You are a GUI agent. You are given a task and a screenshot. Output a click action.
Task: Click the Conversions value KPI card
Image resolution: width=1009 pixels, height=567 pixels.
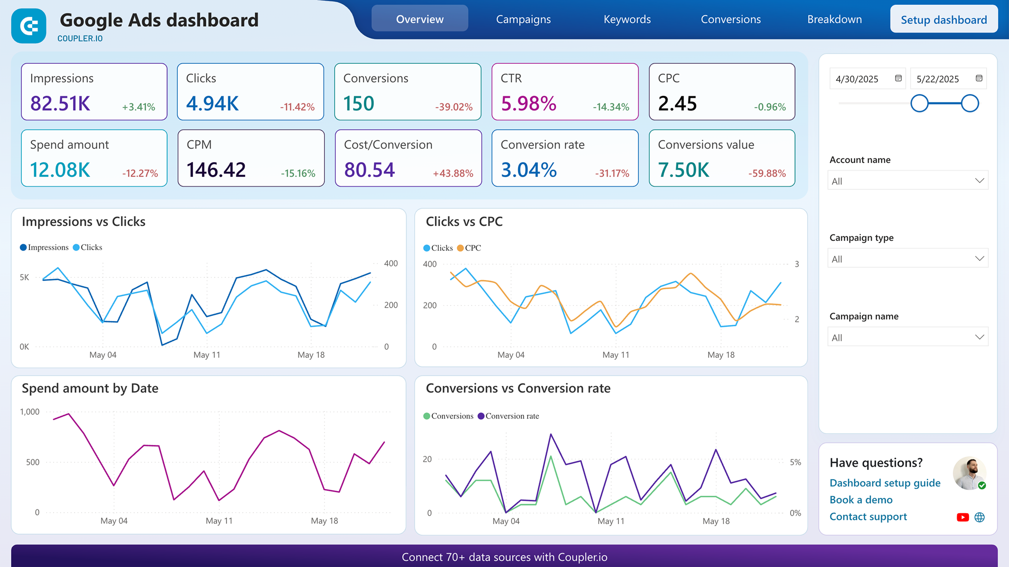click(721, 158)
